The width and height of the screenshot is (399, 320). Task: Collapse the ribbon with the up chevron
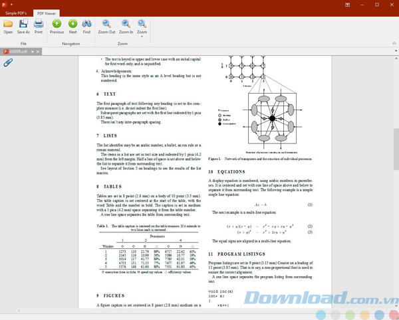click(x=394, y=43)
